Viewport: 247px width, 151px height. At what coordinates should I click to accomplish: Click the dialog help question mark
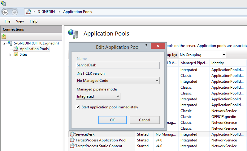(x=146, y=46)
